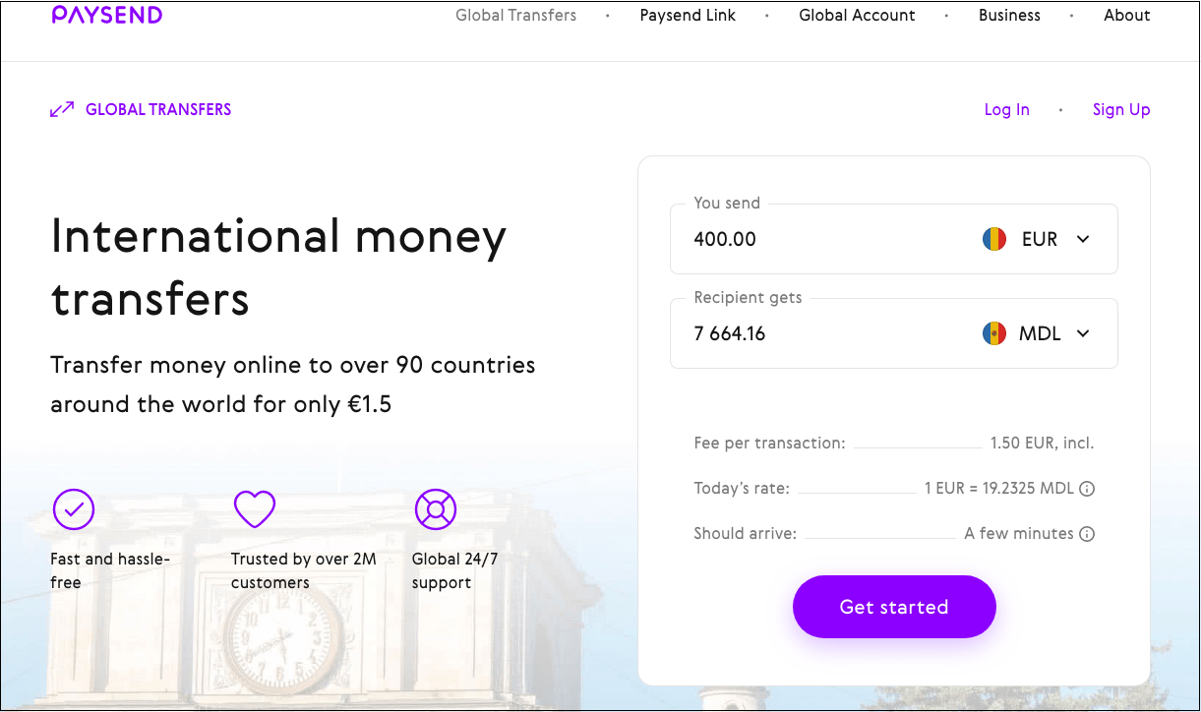Viewport: 1201px width, 712px height.
Task: Click the Global Transfers arrows icon
Action: (x=62, y=109)
